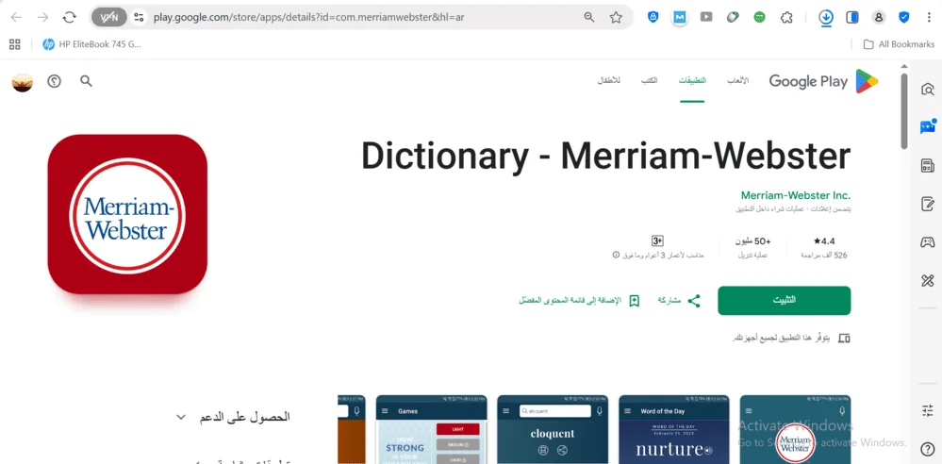Open the browser three-dot menu
Image resolution: width=942 pixels, height=464 pixels.
pyautogui.click(x=930, y=17)
